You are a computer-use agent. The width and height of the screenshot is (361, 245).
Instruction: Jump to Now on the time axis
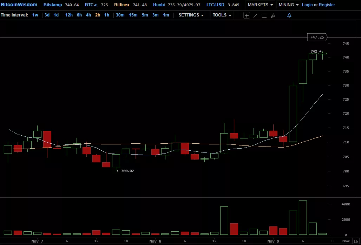pos(346,241)
